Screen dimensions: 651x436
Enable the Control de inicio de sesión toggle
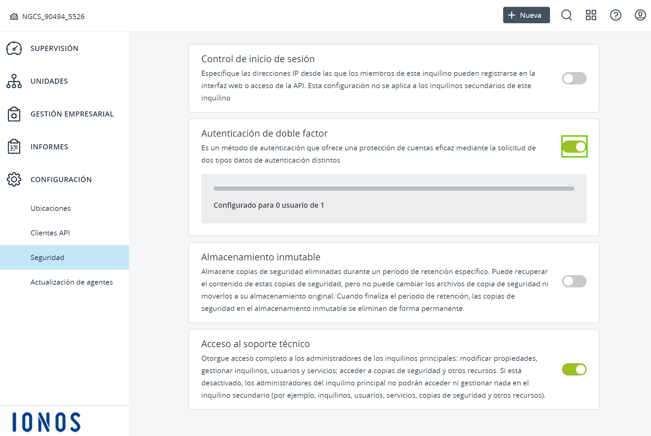click(x=574, y=78)
